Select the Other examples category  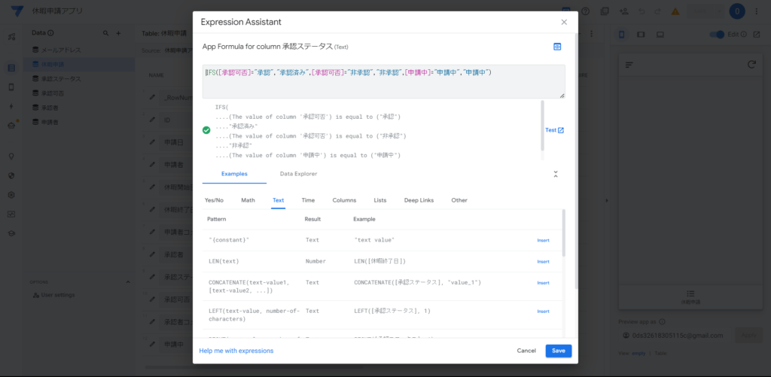(x=459, y=200)
